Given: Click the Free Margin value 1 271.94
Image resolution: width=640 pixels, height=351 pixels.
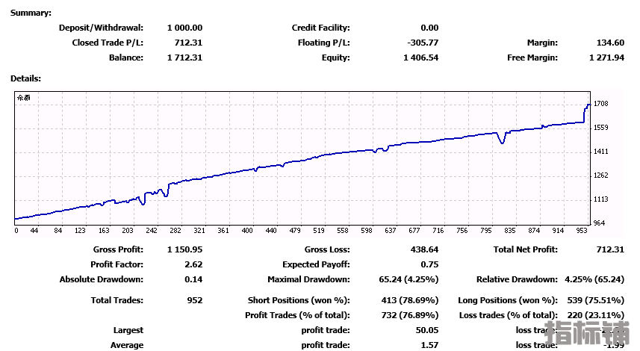Looking at the screenshot, I should pos(607,58).
